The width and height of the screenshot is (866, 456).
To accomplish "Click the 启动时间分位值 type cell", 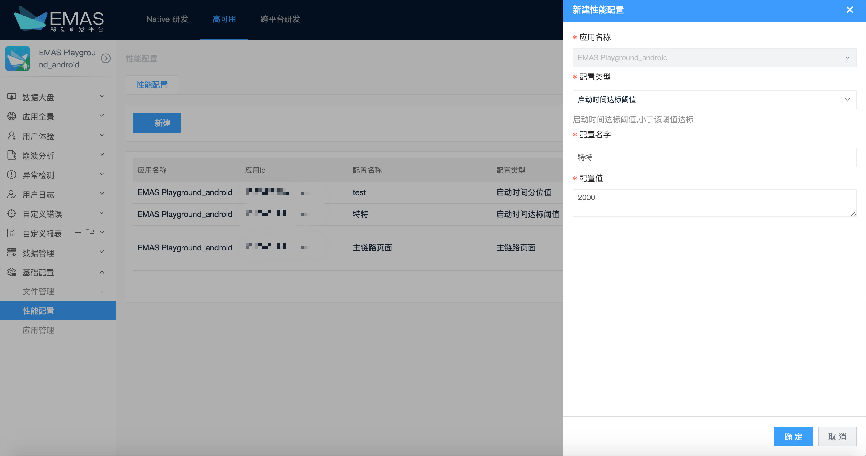I will coord(524,192).
